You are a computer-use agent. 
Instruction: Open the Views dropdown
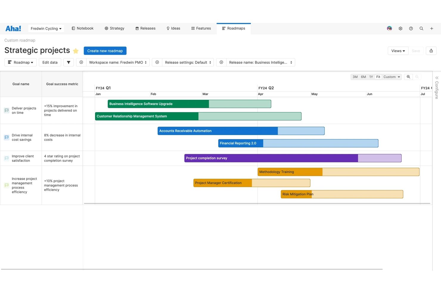(x=398, y=51)
